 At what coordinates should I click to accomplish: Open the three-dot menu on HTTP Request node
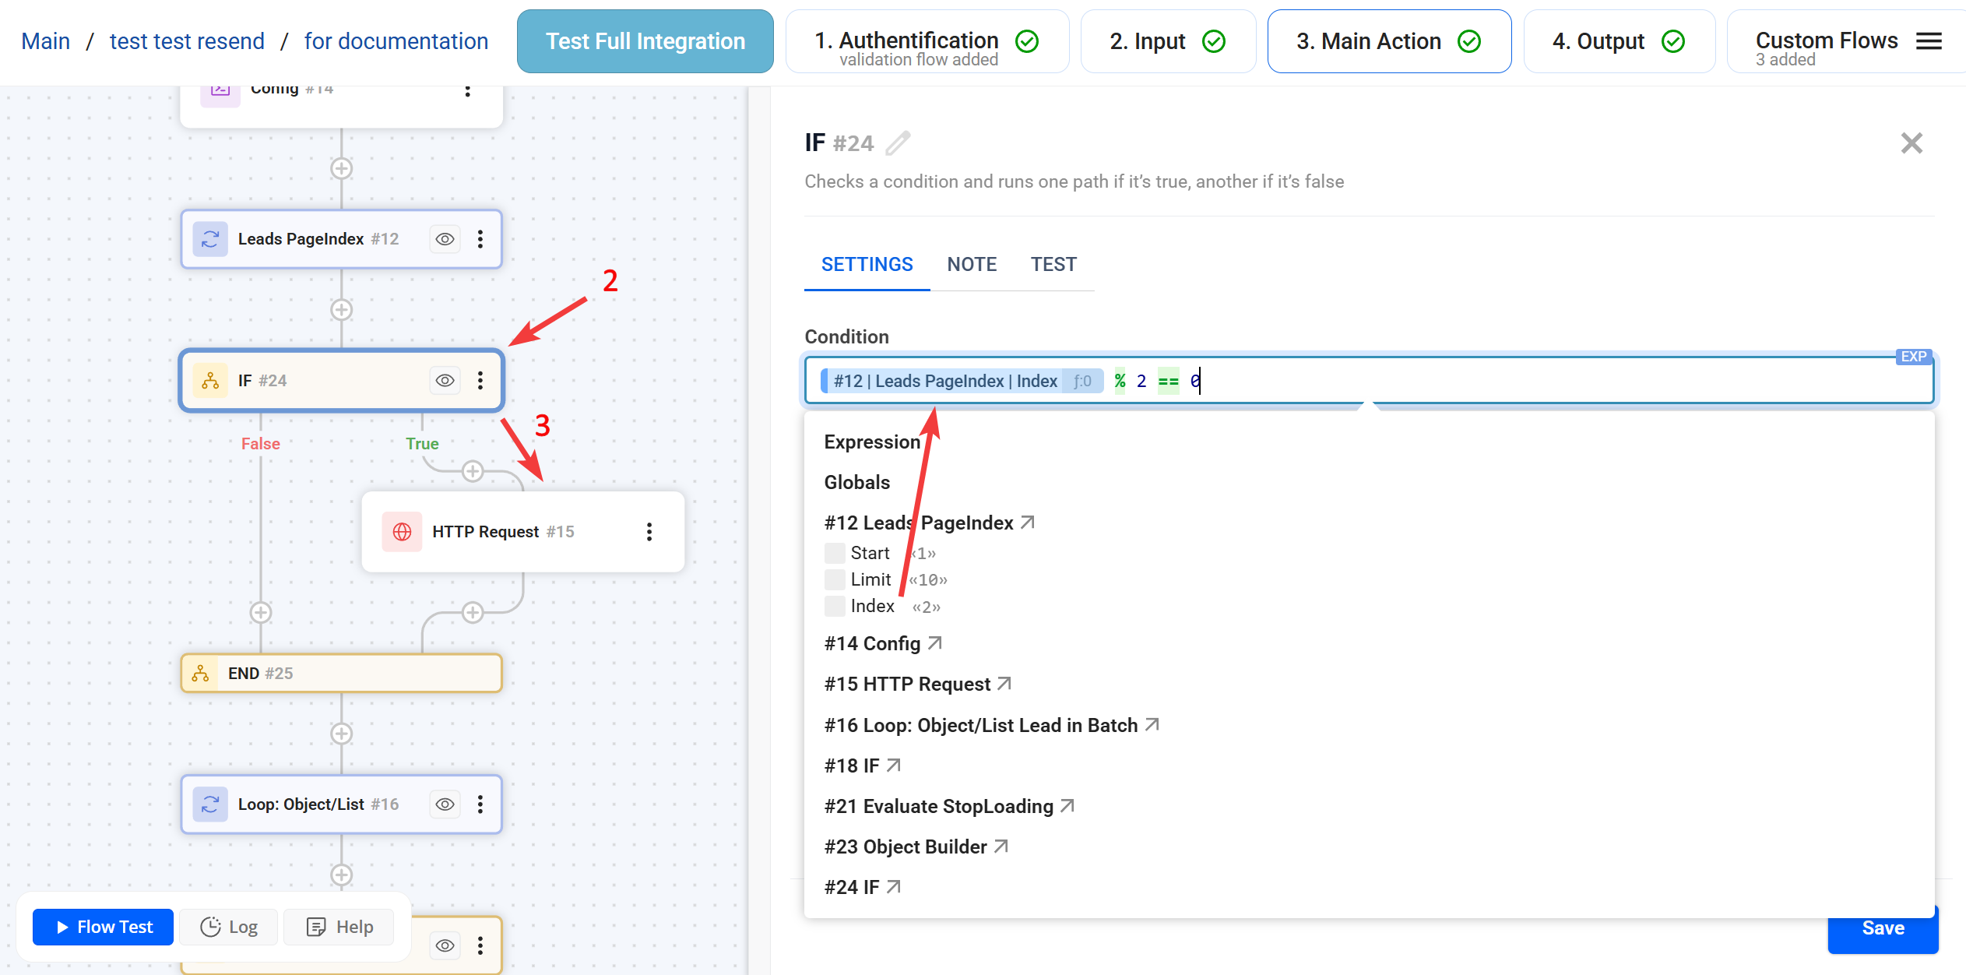click(649, 532)
